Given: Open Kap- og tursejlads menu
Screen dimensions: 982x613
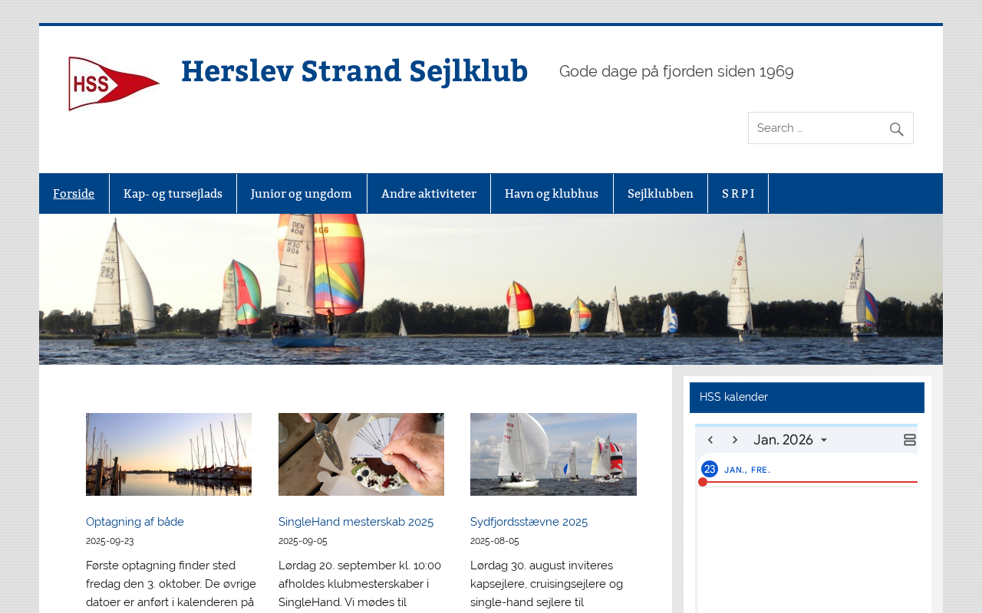Looking at the screenshot, I should (173, 194).
